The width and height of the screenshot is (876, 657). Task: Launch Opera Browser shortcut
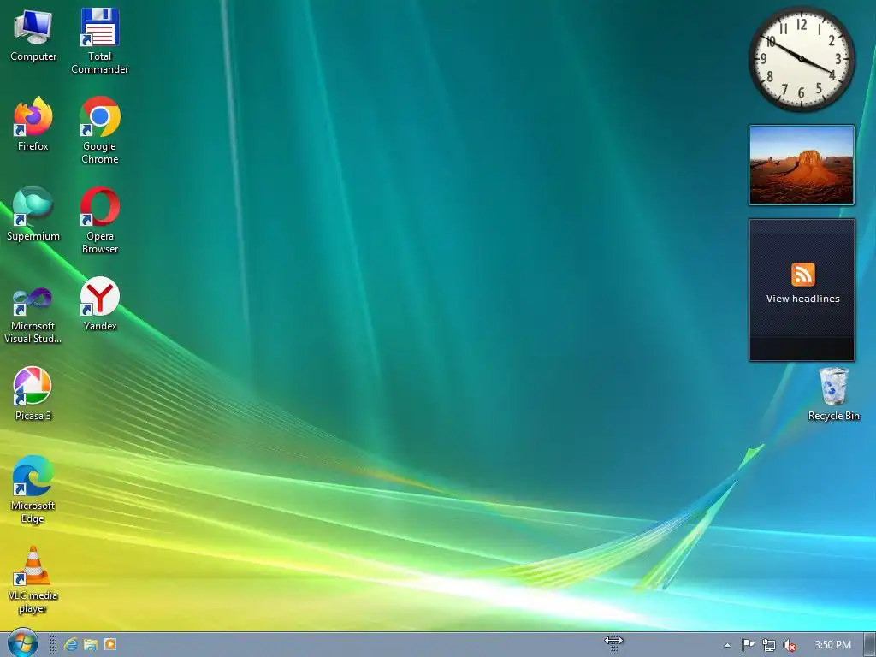point(99,220)
